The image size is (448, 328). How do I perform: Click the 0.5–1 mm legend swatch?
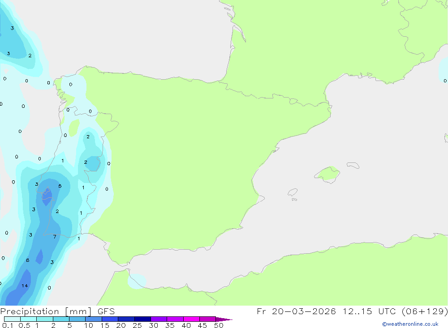click(29, 319)
